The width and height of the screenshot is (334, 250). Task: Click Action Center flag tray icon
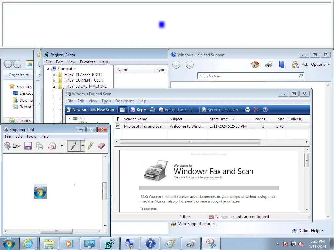285,244
